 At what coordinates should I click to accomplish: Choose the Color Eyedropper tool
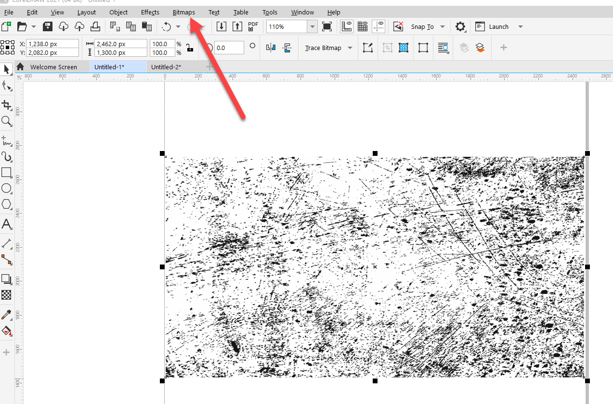coord(6,315)
